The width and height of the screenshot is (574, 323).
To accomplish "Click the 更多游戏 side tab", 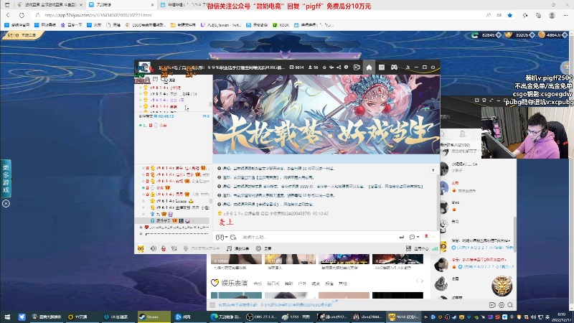I will click(6, 178).
